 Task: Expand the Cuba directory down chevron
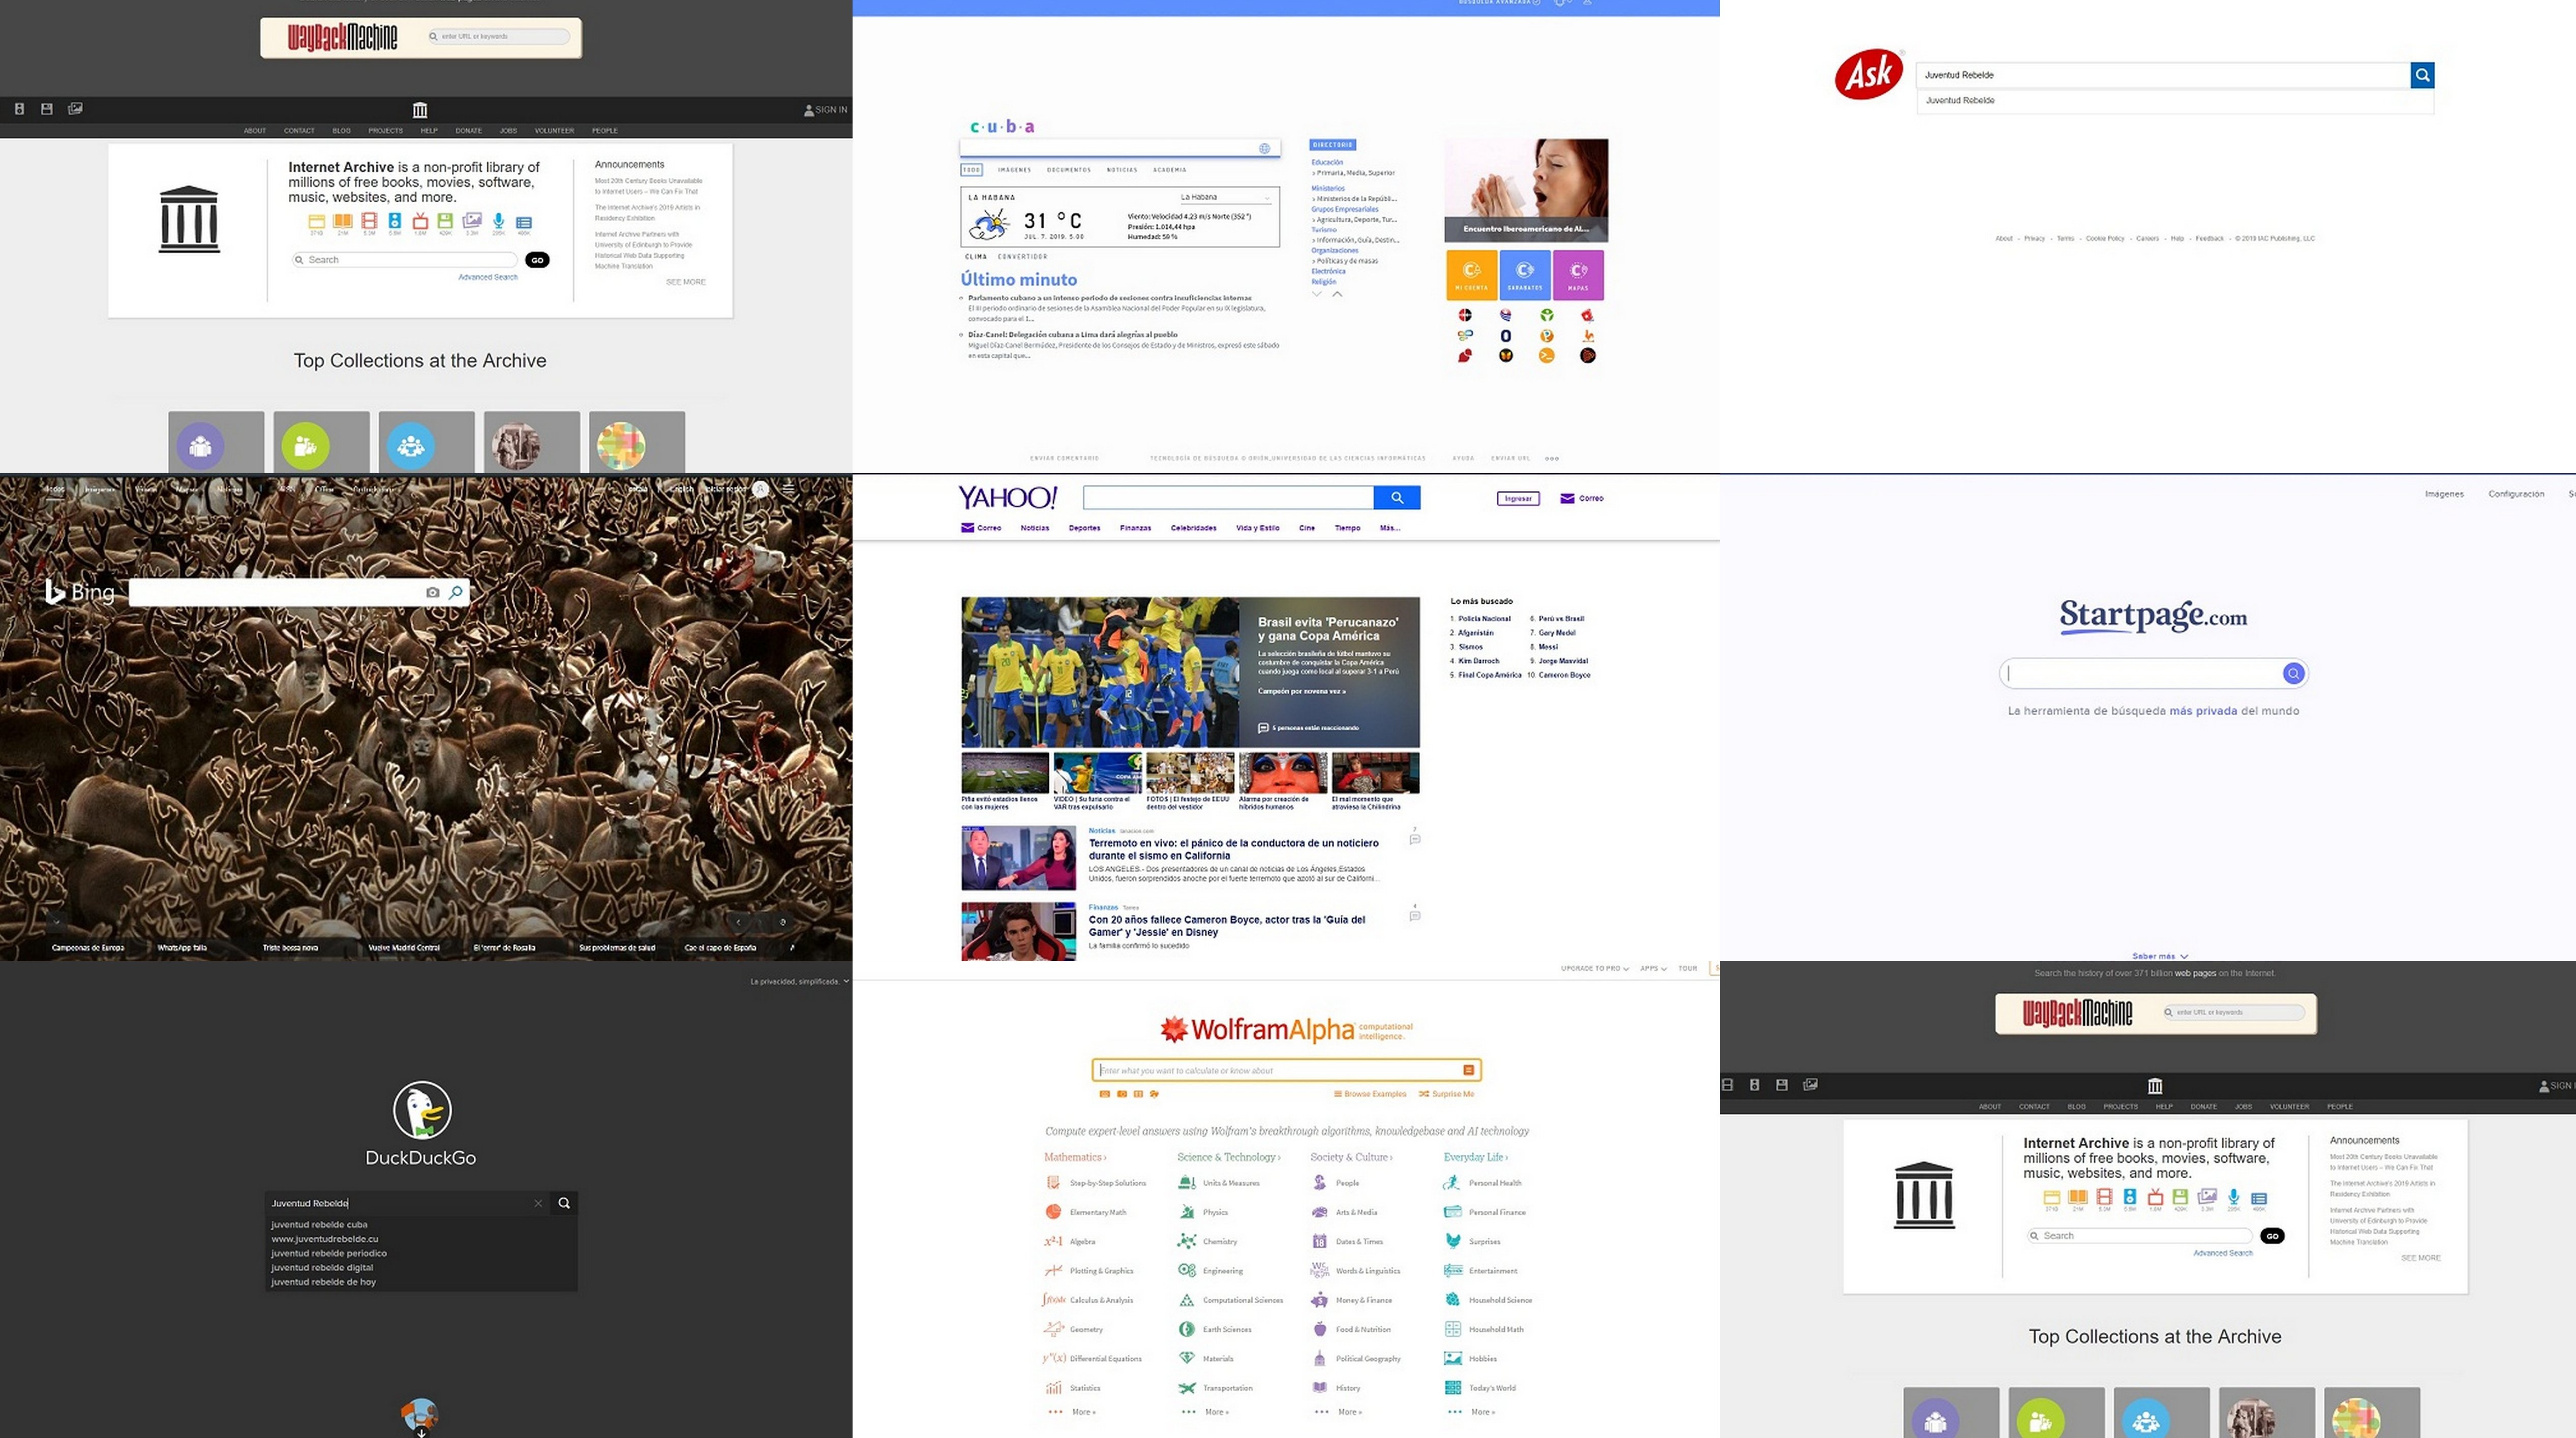click(x=1316, y=294)
